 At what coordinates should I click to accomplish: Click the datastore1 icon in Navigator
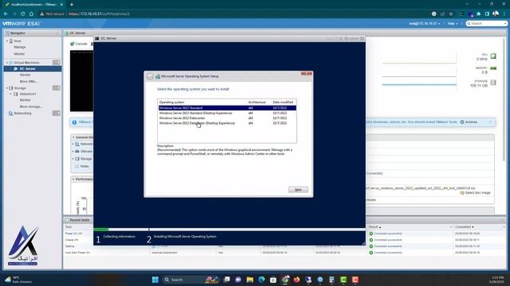pyautogui.click(x=15, y=94)
